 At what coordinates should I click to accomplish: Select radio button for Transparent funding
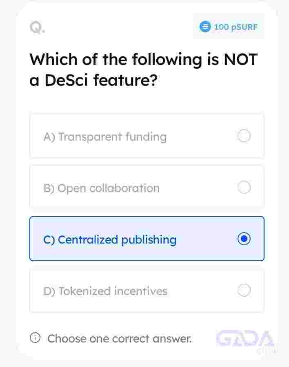coord(245,136)
